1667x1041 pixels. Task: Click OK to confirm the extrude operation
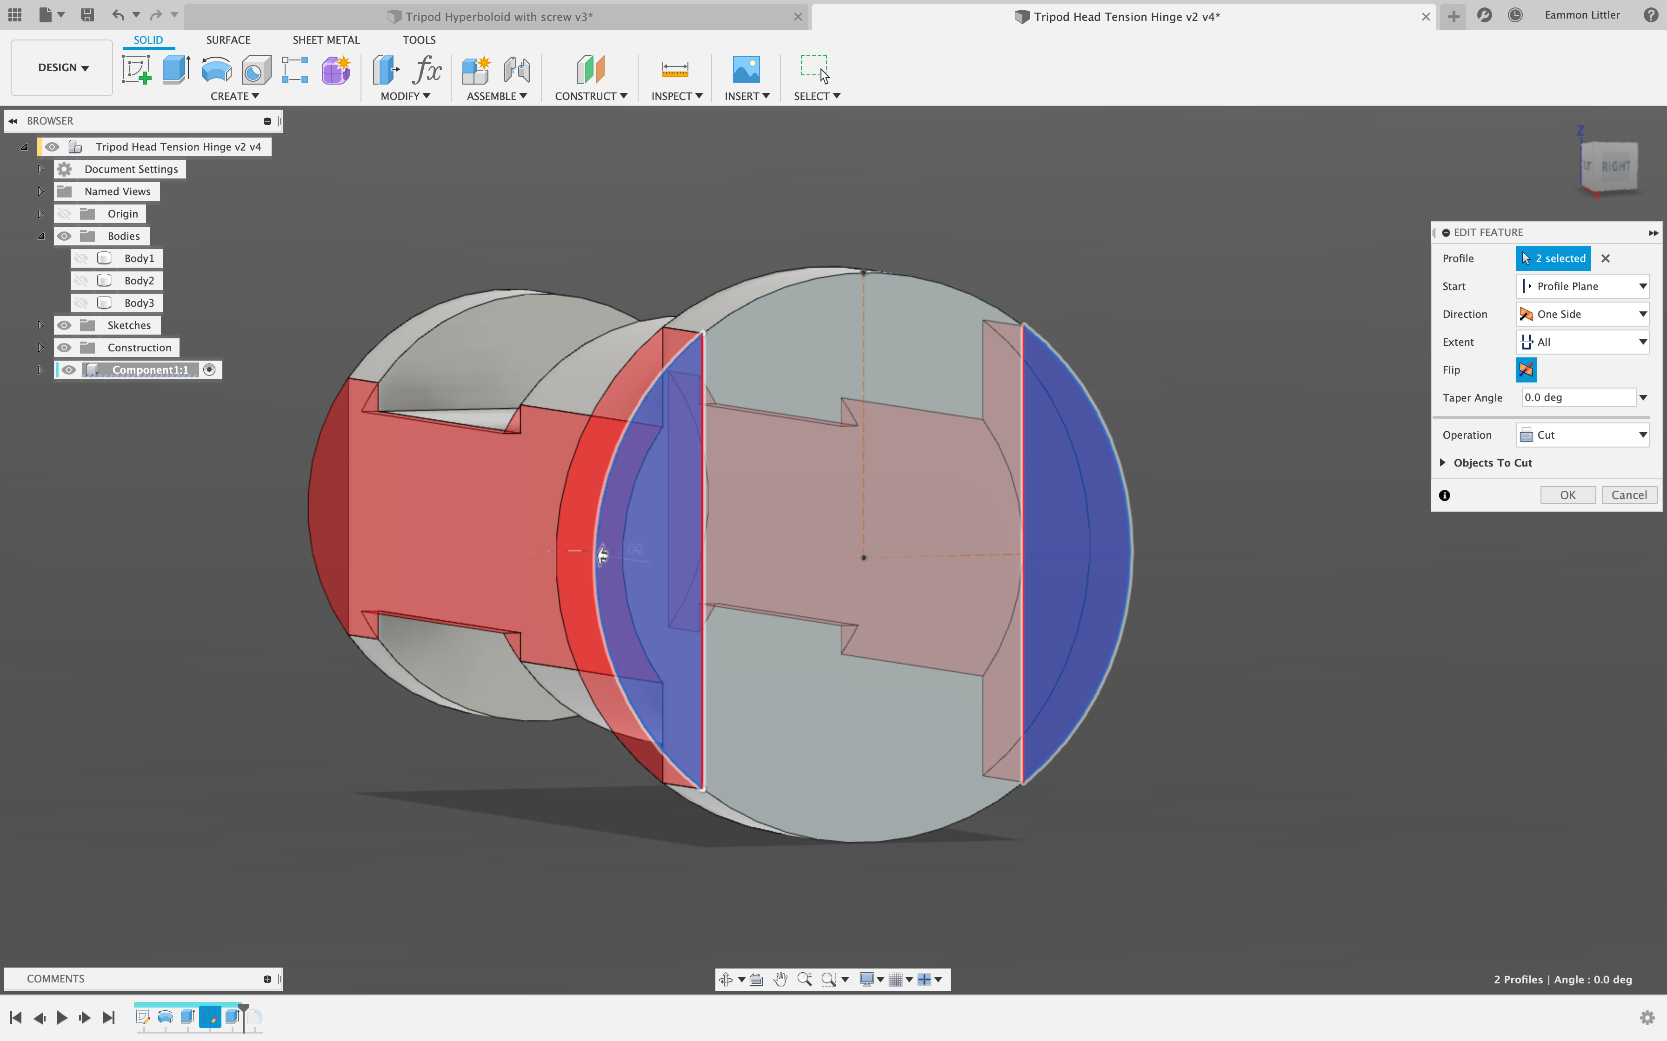pos(1567,493)
